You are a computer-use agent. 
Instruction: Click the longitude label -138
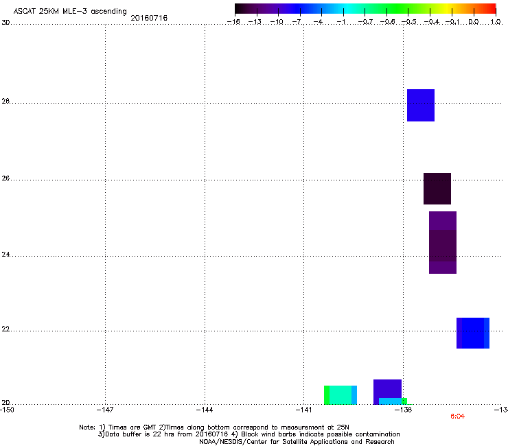(404, 410)
